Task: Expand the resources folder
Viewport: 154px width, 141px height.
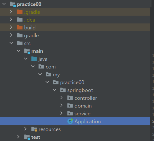Action: 25,129
